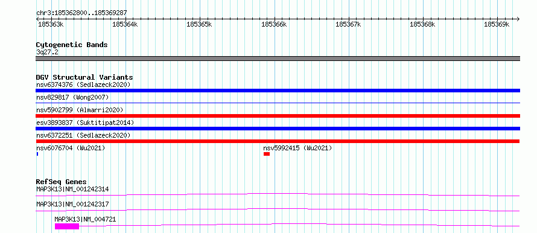Click the nsv5992415 (Wu2021) label

[297, 148]
